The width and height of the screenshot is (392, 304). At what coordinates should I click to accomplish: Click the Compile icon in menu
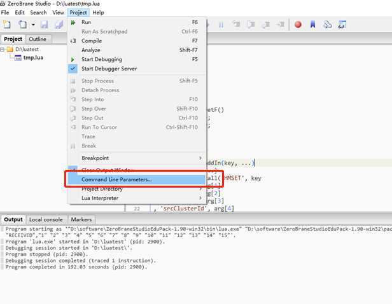[x=73, y=41]
